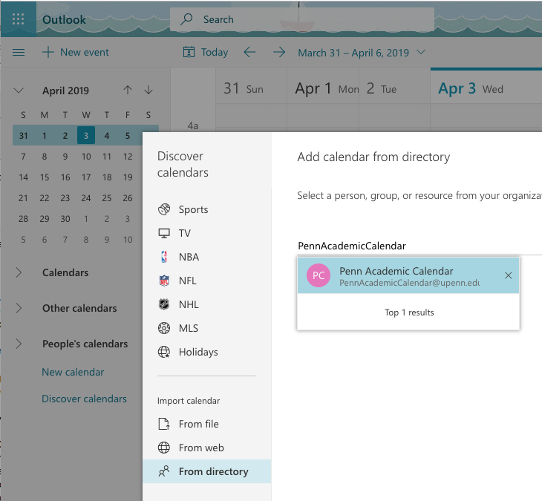Select April 10 in mini calendar
The height and width of the screenshot is (501, 542).
point(86,157)
